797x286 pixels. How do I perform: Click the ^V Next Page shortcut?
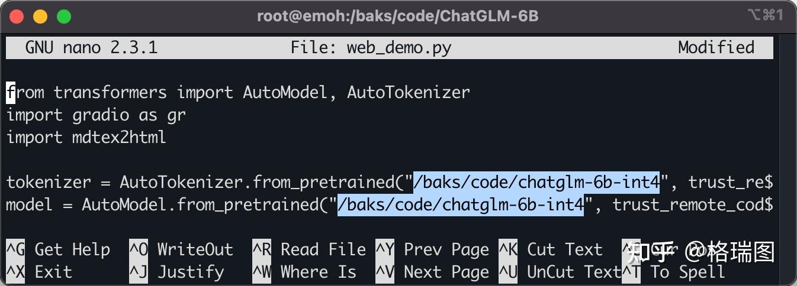[x=432, y=272]
